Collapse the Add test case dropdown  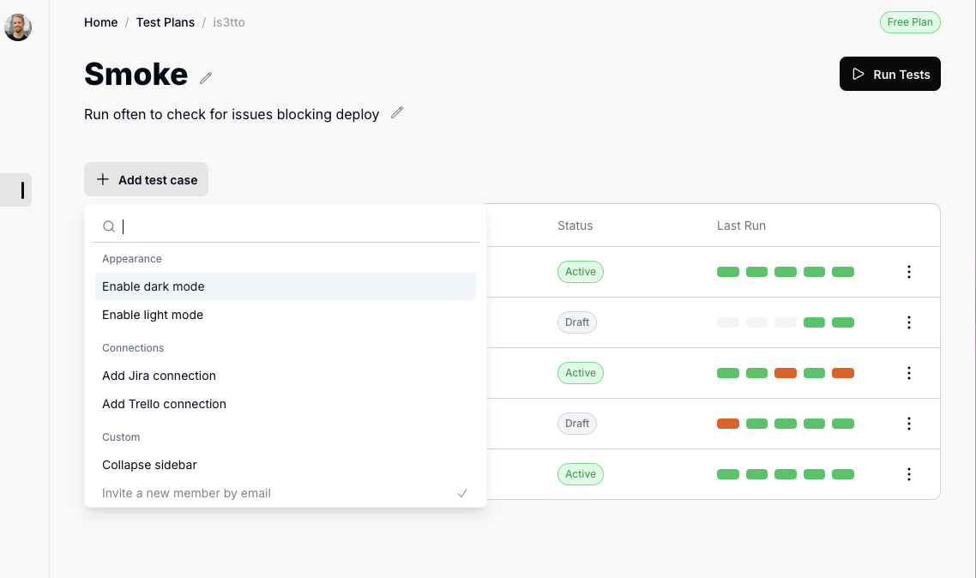[146, 180]
